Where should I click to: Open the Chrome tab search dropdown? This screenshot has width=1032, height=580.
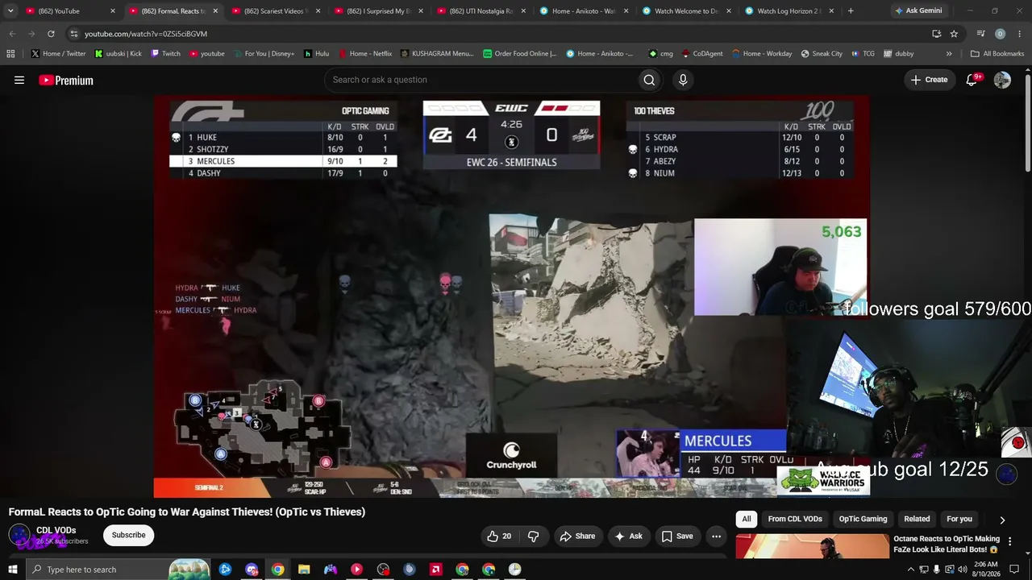tap(10, 11)
